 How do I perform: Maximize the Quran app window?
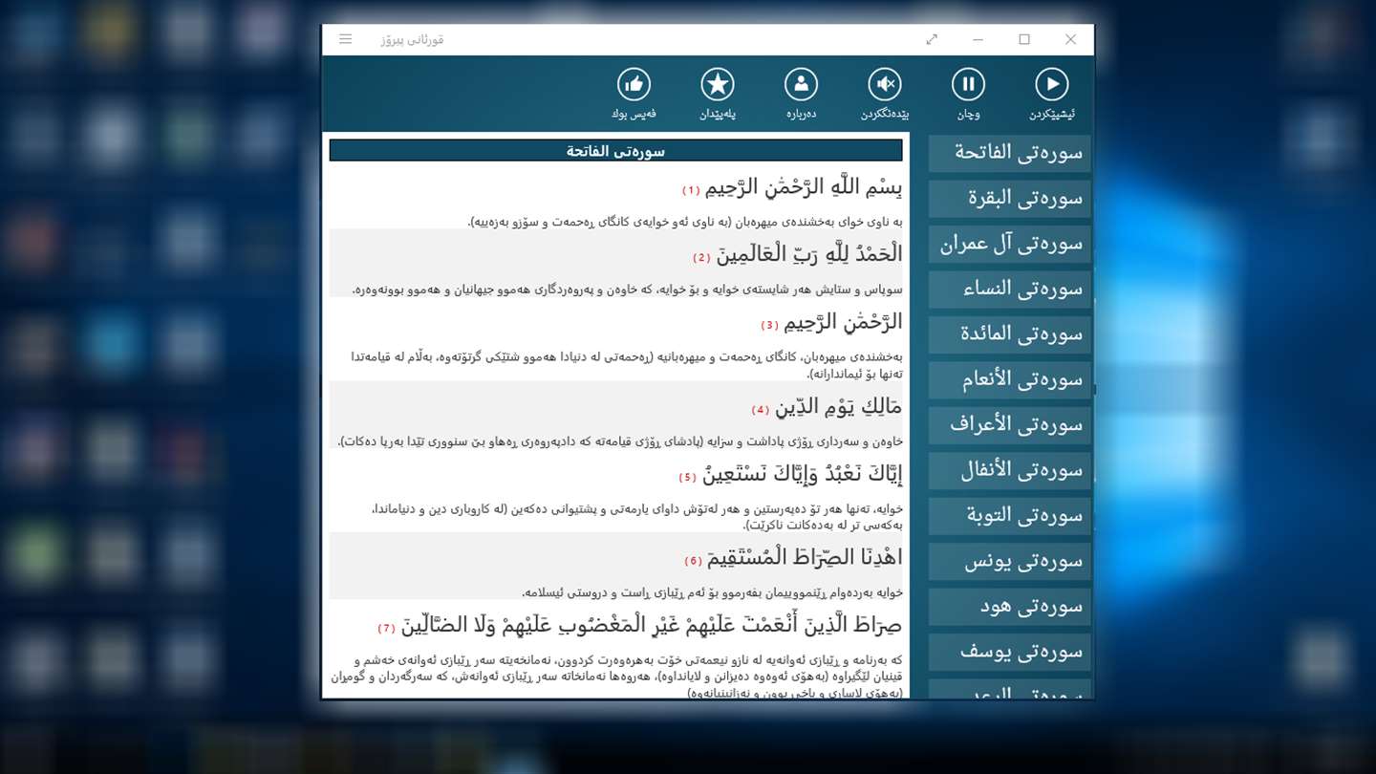pos(1024,39)
